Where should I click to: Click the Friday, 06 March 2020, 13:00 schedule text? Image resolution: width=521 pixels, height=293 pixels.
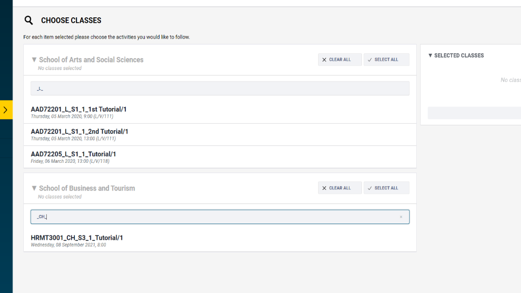[x=70, y=161]
